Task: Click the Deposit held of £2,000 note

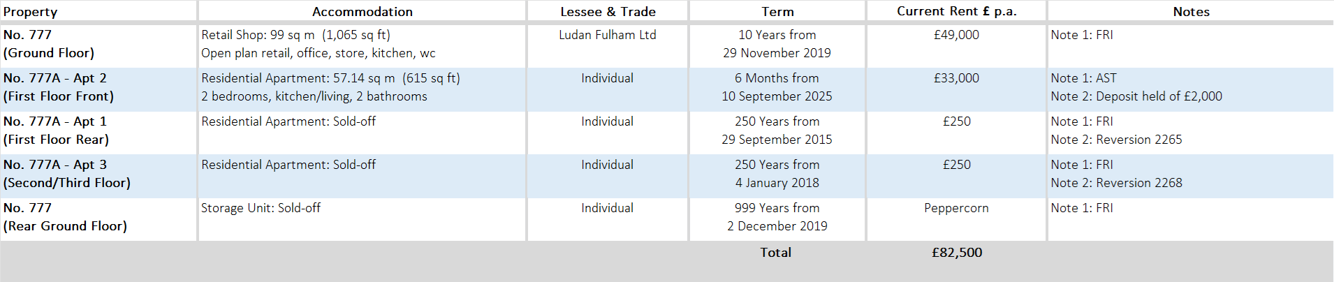Action: (x=1136, y=96)
